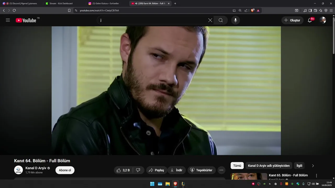Like the video with thumbs up
The image size is (335, 188).
point(123,170)
